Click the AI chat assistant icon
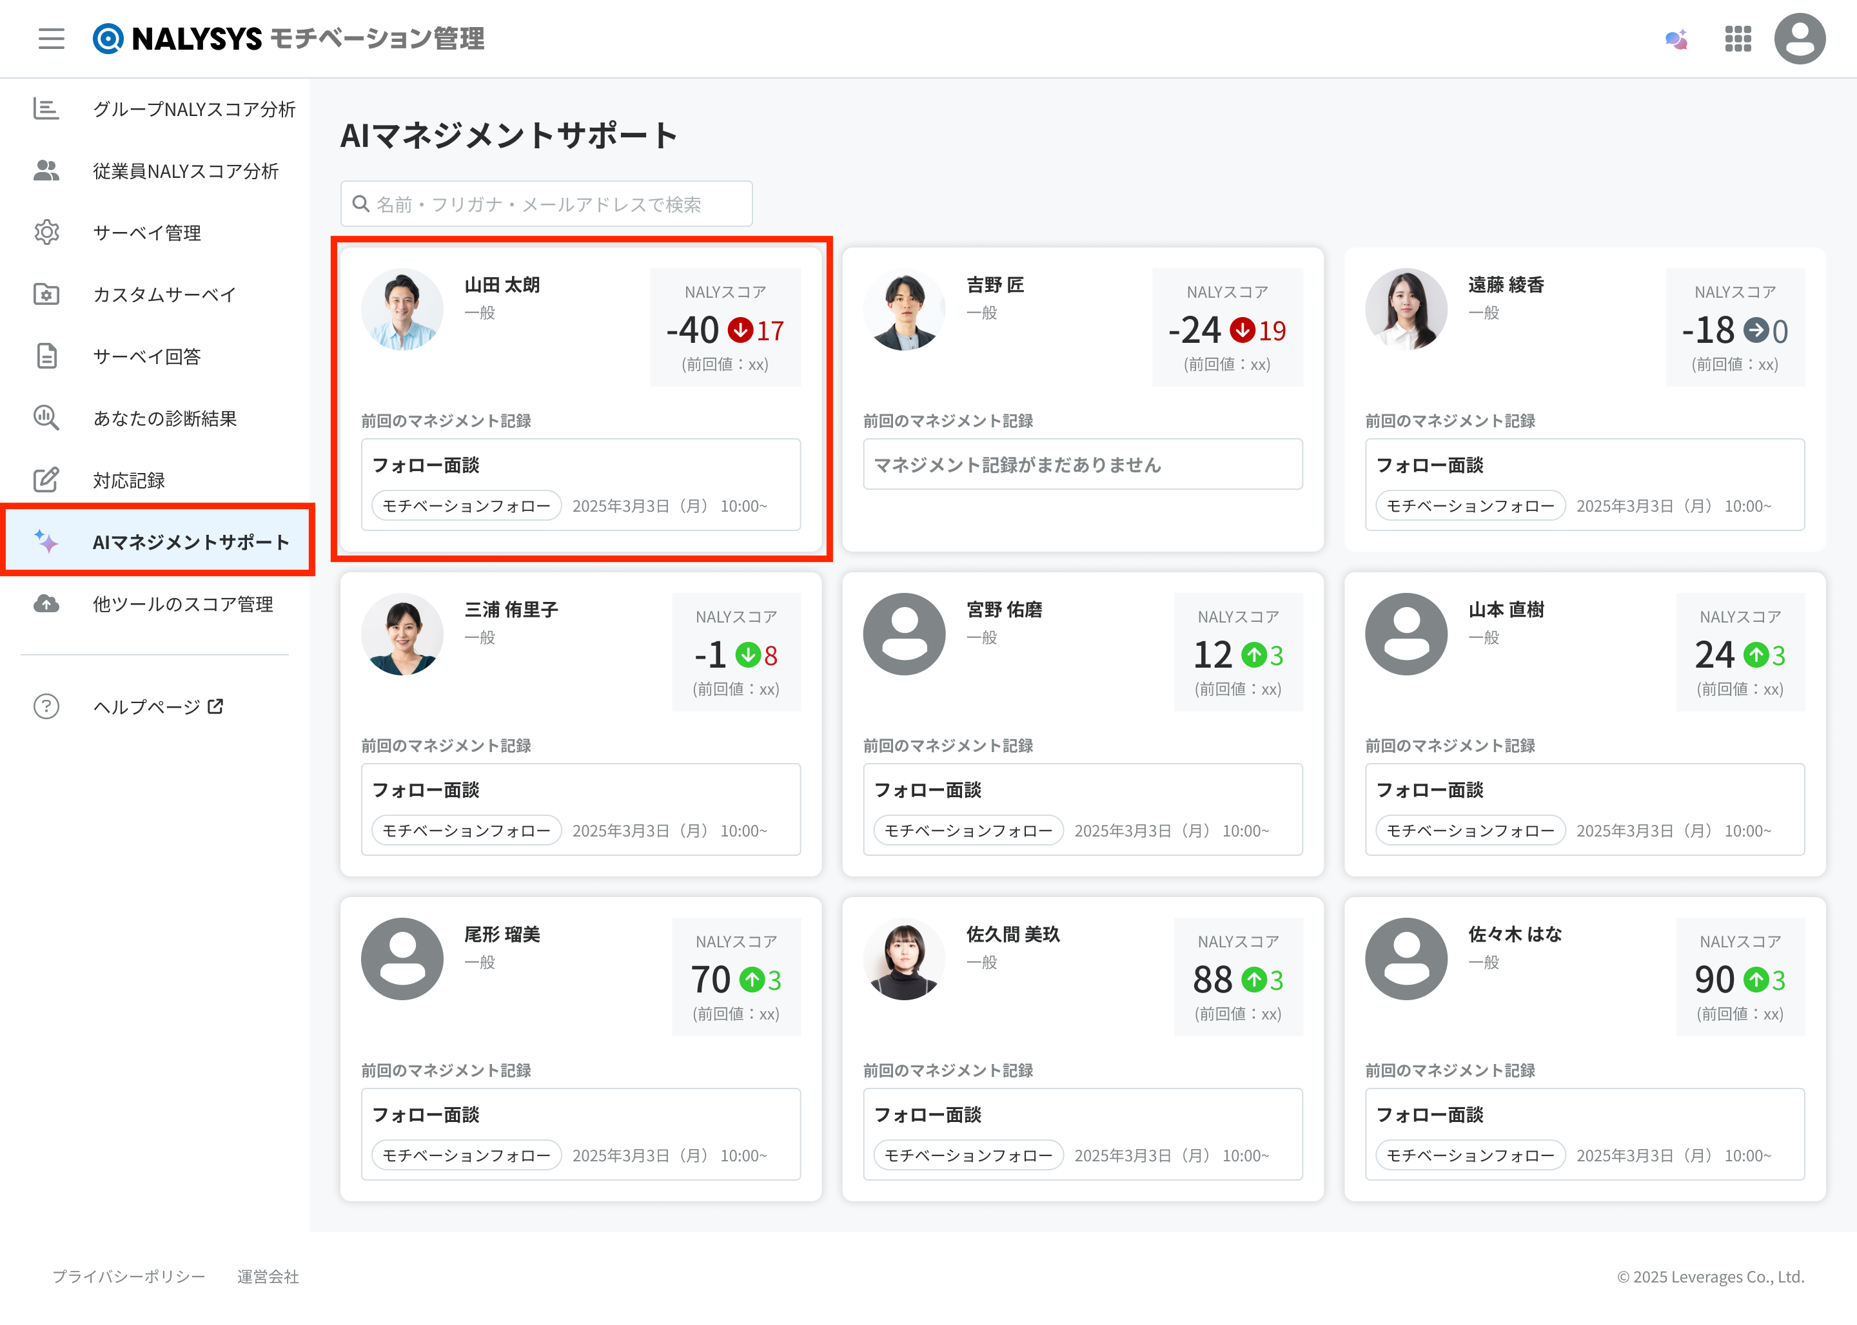 click(x=1676, y=39)
